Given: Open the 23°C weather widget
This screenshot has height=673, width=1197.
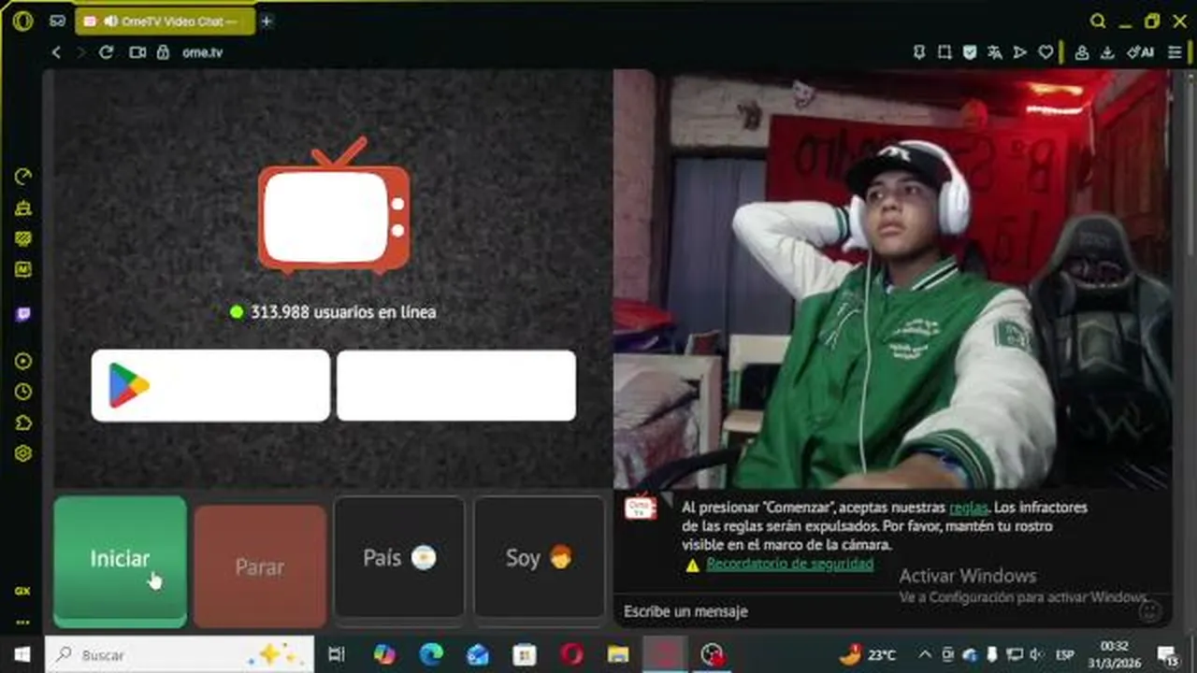Looking at the screenshot, I should point(868,654).
